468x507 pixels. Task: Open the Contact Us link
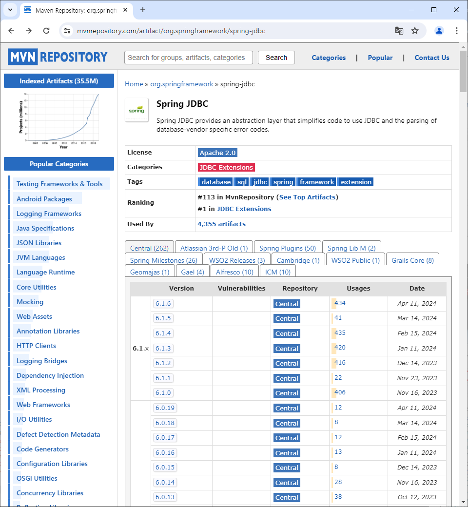pyautogui.click(x=432, y=58)
